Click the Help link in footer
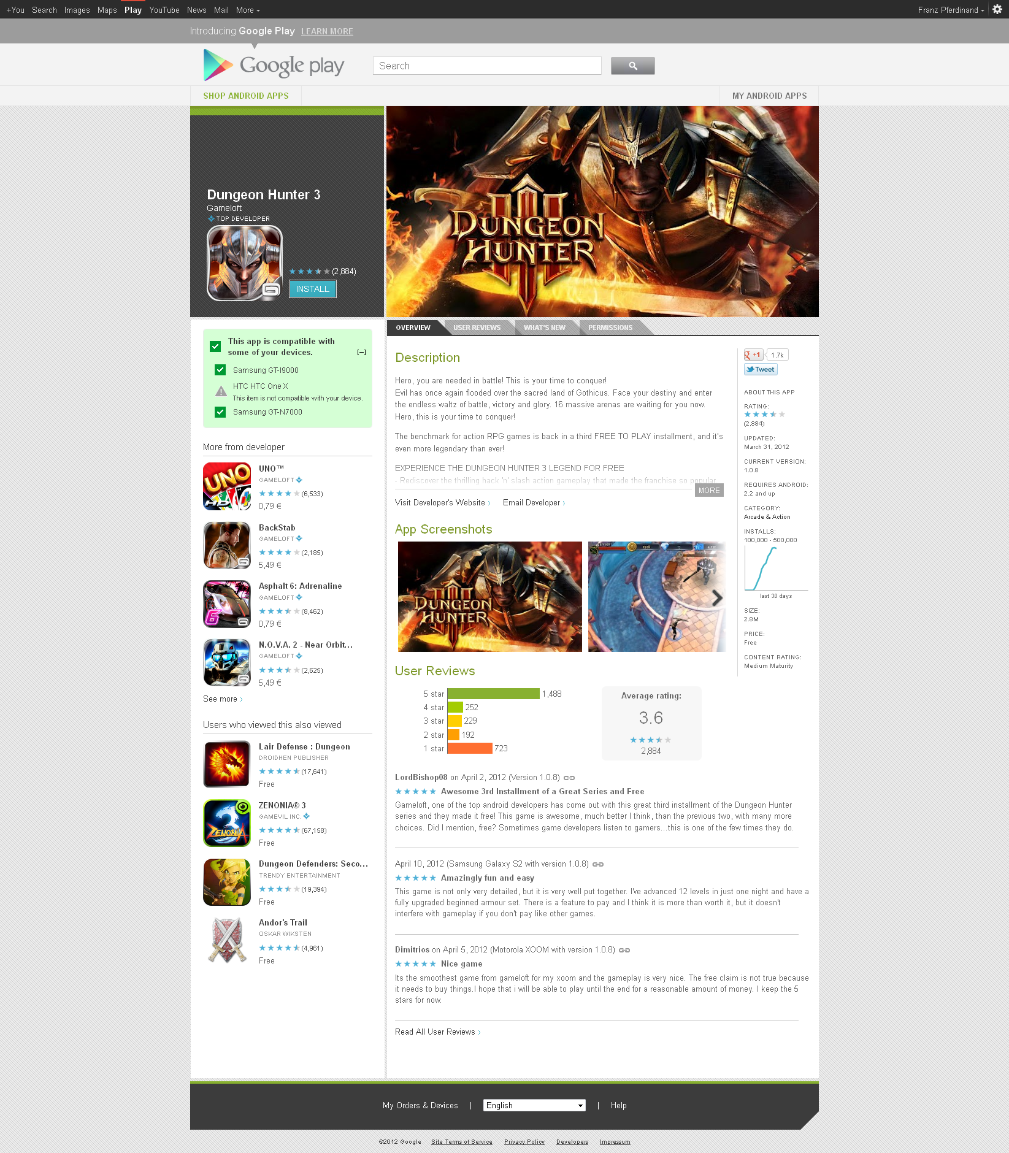The image size is (1009, 1153). [x=618, y=1105]
